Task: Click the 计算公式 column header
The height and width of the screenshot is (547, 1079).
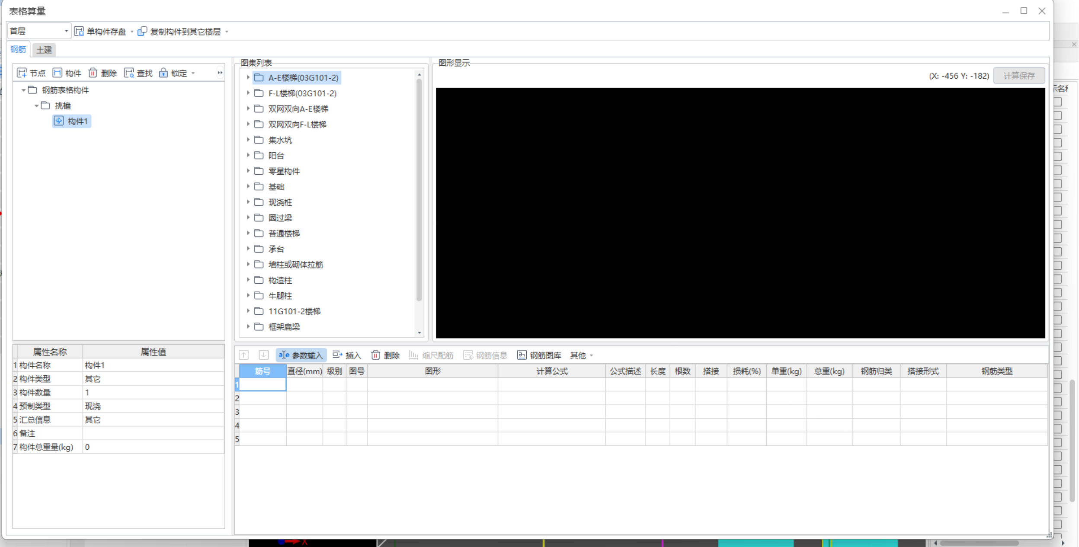Action: (551, 371)
